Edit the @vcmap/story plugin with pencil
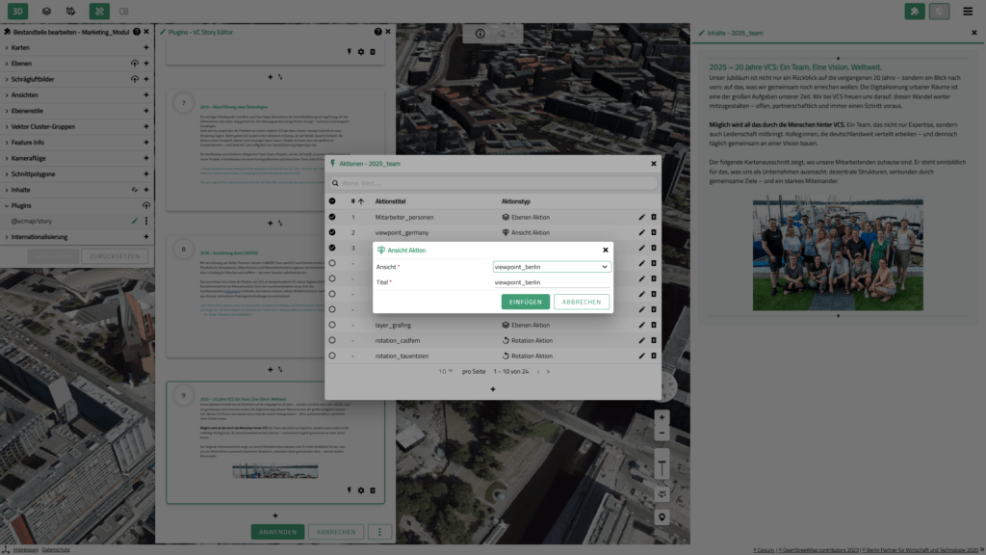 click(x=135, y=222)
